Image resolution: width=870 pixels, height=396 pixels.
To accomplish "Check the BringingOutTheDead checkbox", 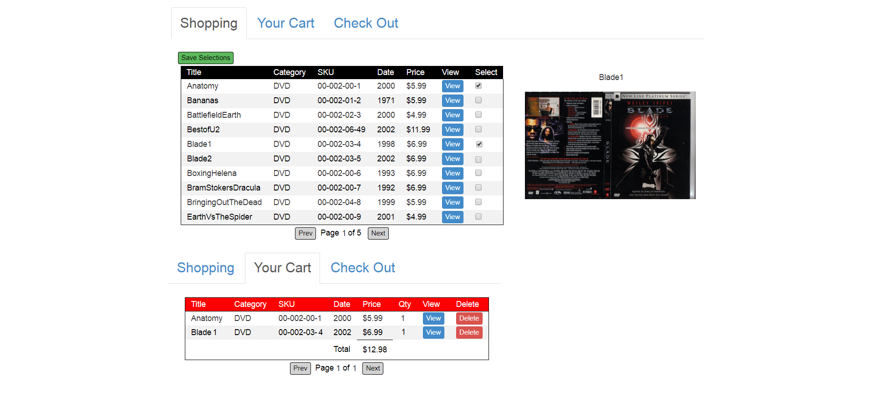I will (x=478, y=202).
